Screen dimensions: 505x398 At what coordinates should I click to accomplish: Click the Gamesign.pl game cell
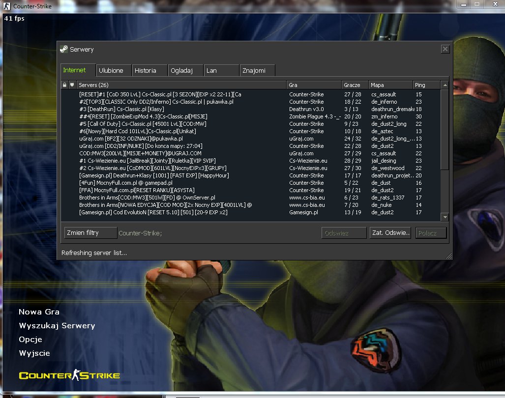pyautogui.click(x=303, y=213)
